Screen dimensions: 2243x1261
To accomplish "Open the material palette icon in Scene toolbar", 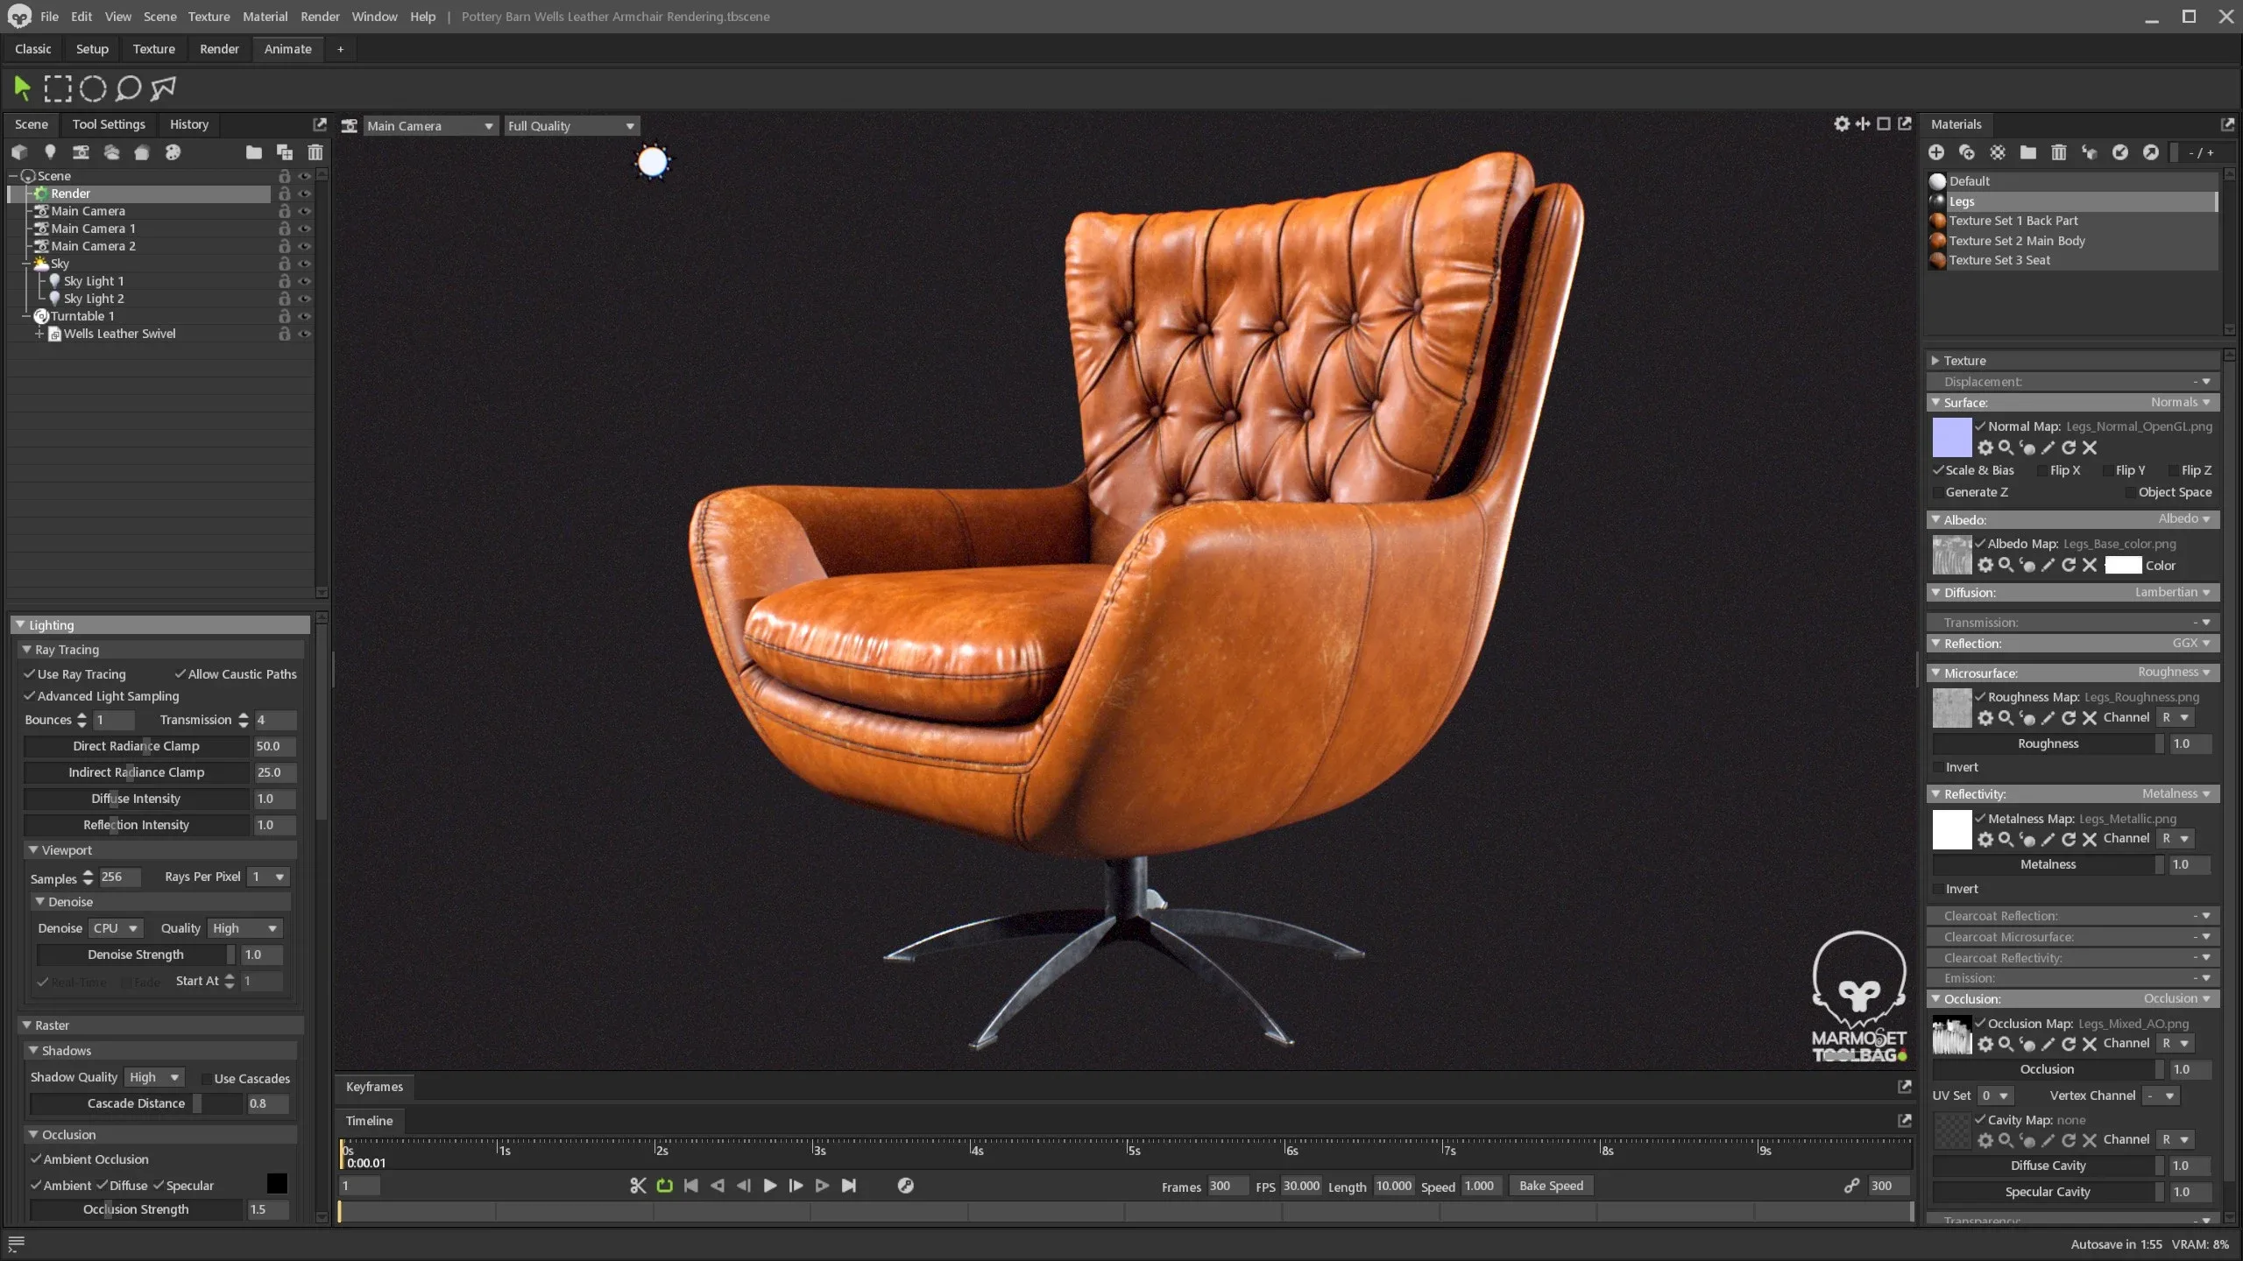I will pyautogui.click(x=173, y=151).
